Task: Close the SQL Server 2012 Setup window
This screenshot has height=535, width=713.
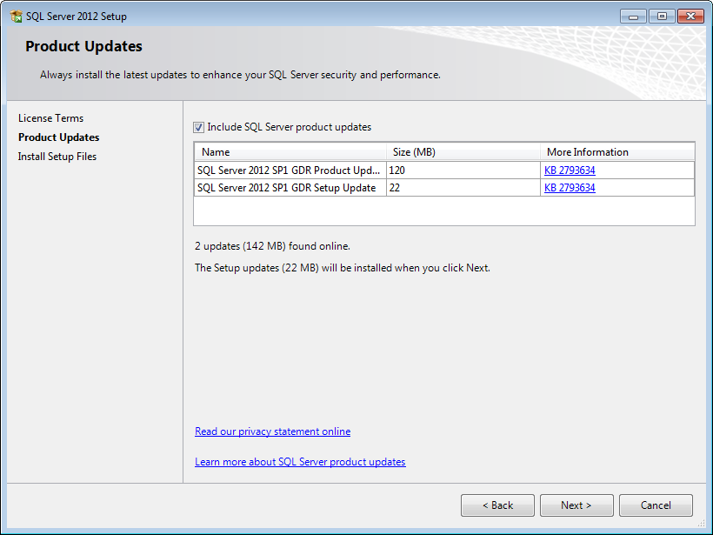Action: [690, 17]
